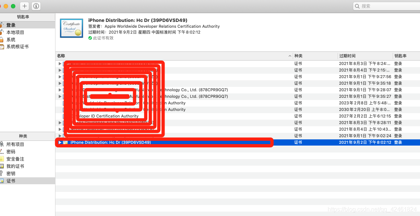Click 登录 keychain cell in the 2023年2月8日 row
Viewport: 420px width, 216px height.
(x=398, y=103)
